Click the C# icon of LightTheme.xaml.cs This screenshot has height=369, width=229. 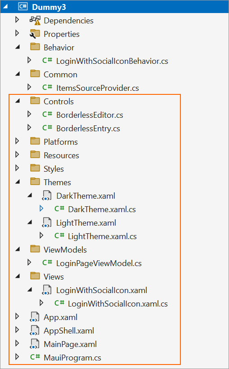point(59,236)
